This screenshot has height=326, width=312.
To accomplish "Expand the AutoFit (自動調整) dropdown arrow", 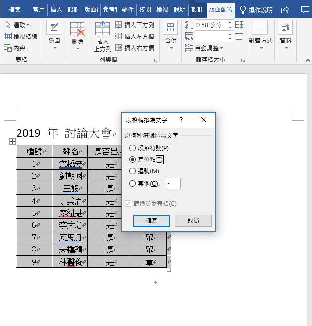I will click(x=221, y=48).
